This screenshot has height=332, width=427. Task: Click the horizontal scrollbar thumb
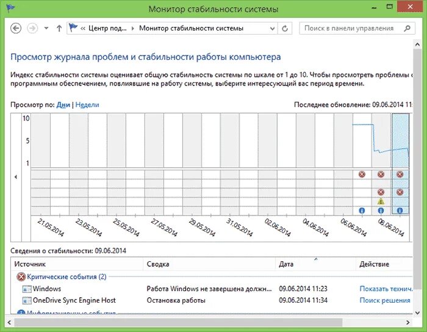point(178,322)
